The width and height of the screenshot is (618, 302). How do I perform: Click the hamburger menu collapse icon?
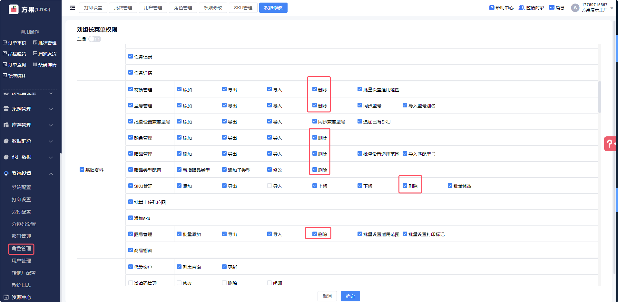(73, 8)
